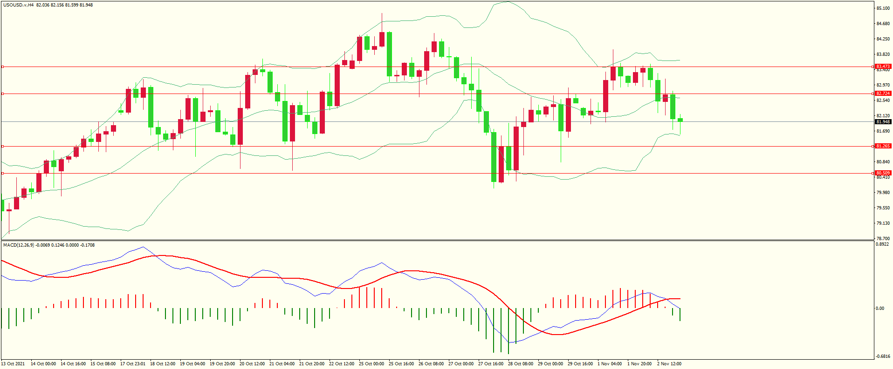Click the USOUSD.v,H4 chart title text
Viewport: 893px width, 369px height.
(18, 5)
